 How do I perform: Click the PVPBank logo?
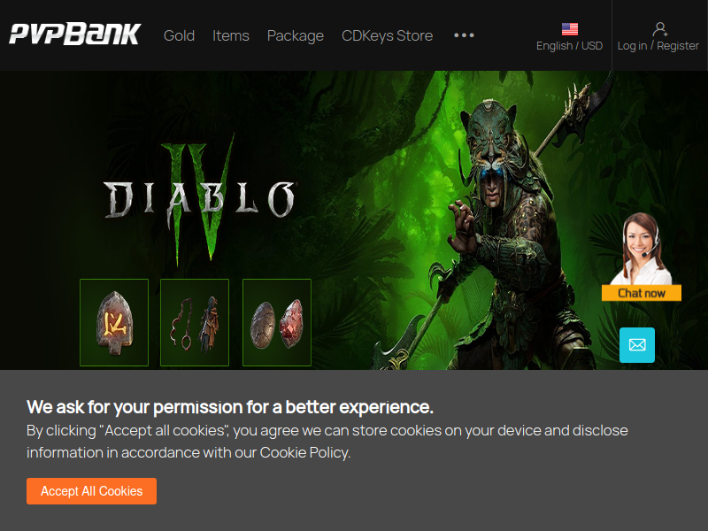click(x=75, y=35)
